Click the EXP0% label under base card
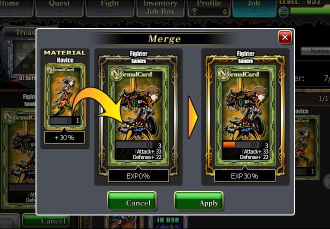Image resolution: width=330 pixels, height=229 pixels. click(138, 175)
